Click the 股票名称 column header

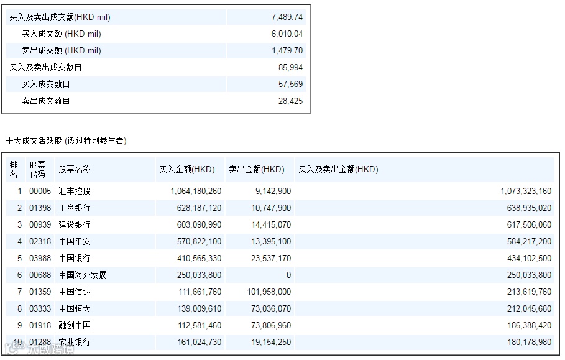(75, 169)
